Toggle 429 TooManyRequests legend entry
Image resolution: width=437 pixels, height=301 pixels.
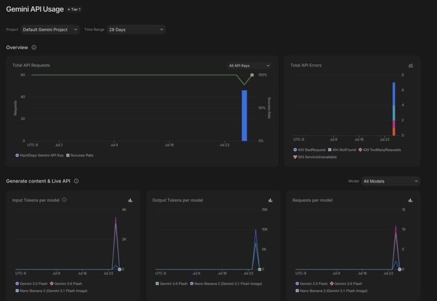[380, 149]
